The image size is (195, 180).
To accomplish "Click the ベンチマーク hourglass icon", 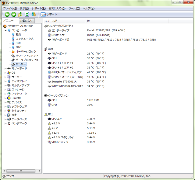I will click(9, 123).
